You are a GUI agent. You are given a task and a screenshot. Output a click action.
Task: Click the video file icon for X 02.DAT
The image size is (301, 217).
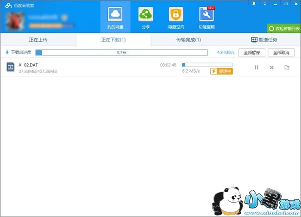coord(11,67)
